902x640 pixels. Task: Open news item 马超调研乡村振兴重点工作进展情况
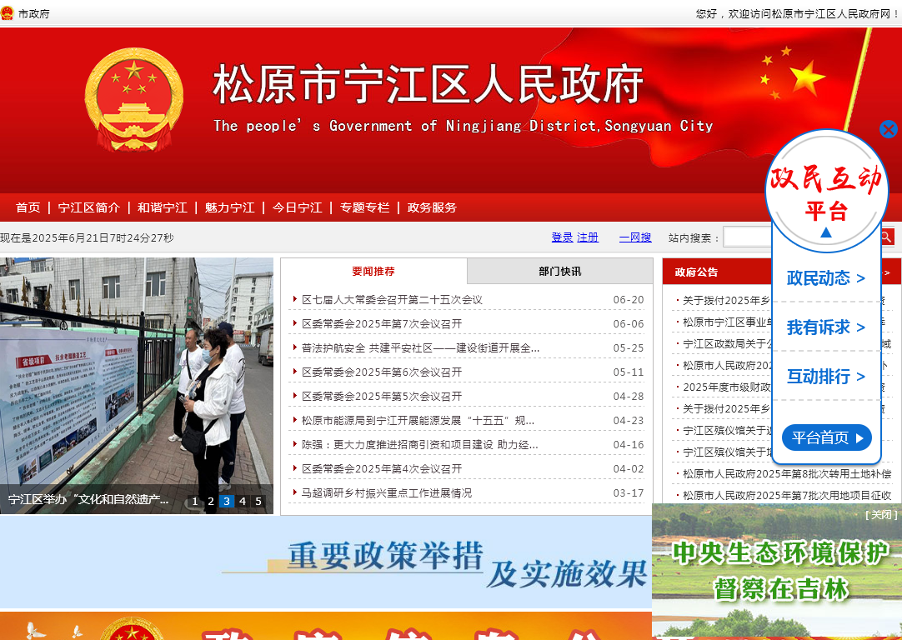pos(387,492)
